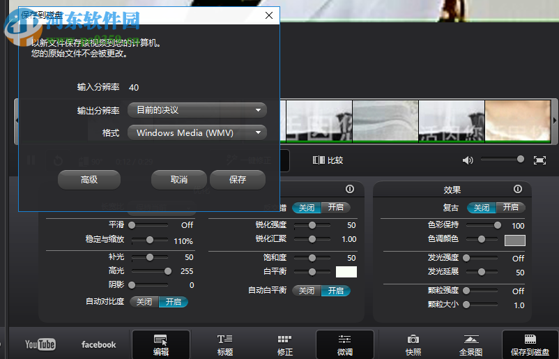Select the gray wavy filmstrip thumbnail
This screenshot has height=359, width=559.
click(385, 121)
